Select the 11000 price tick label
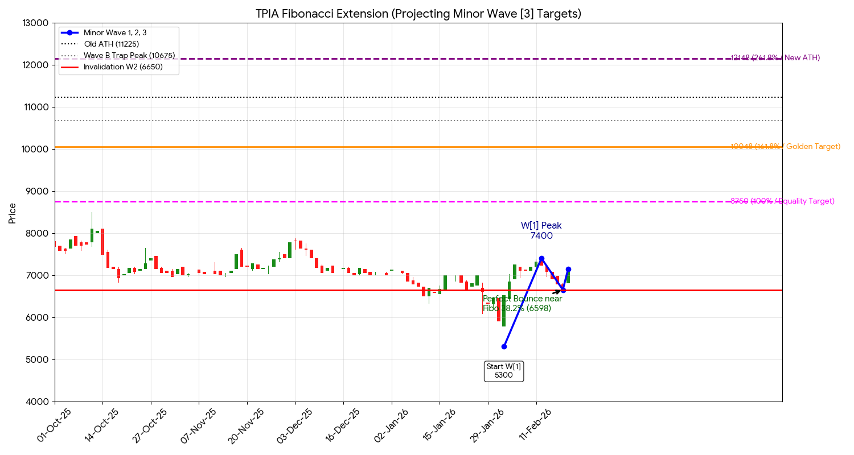The image size is (854, 455). tap(35, 107)
